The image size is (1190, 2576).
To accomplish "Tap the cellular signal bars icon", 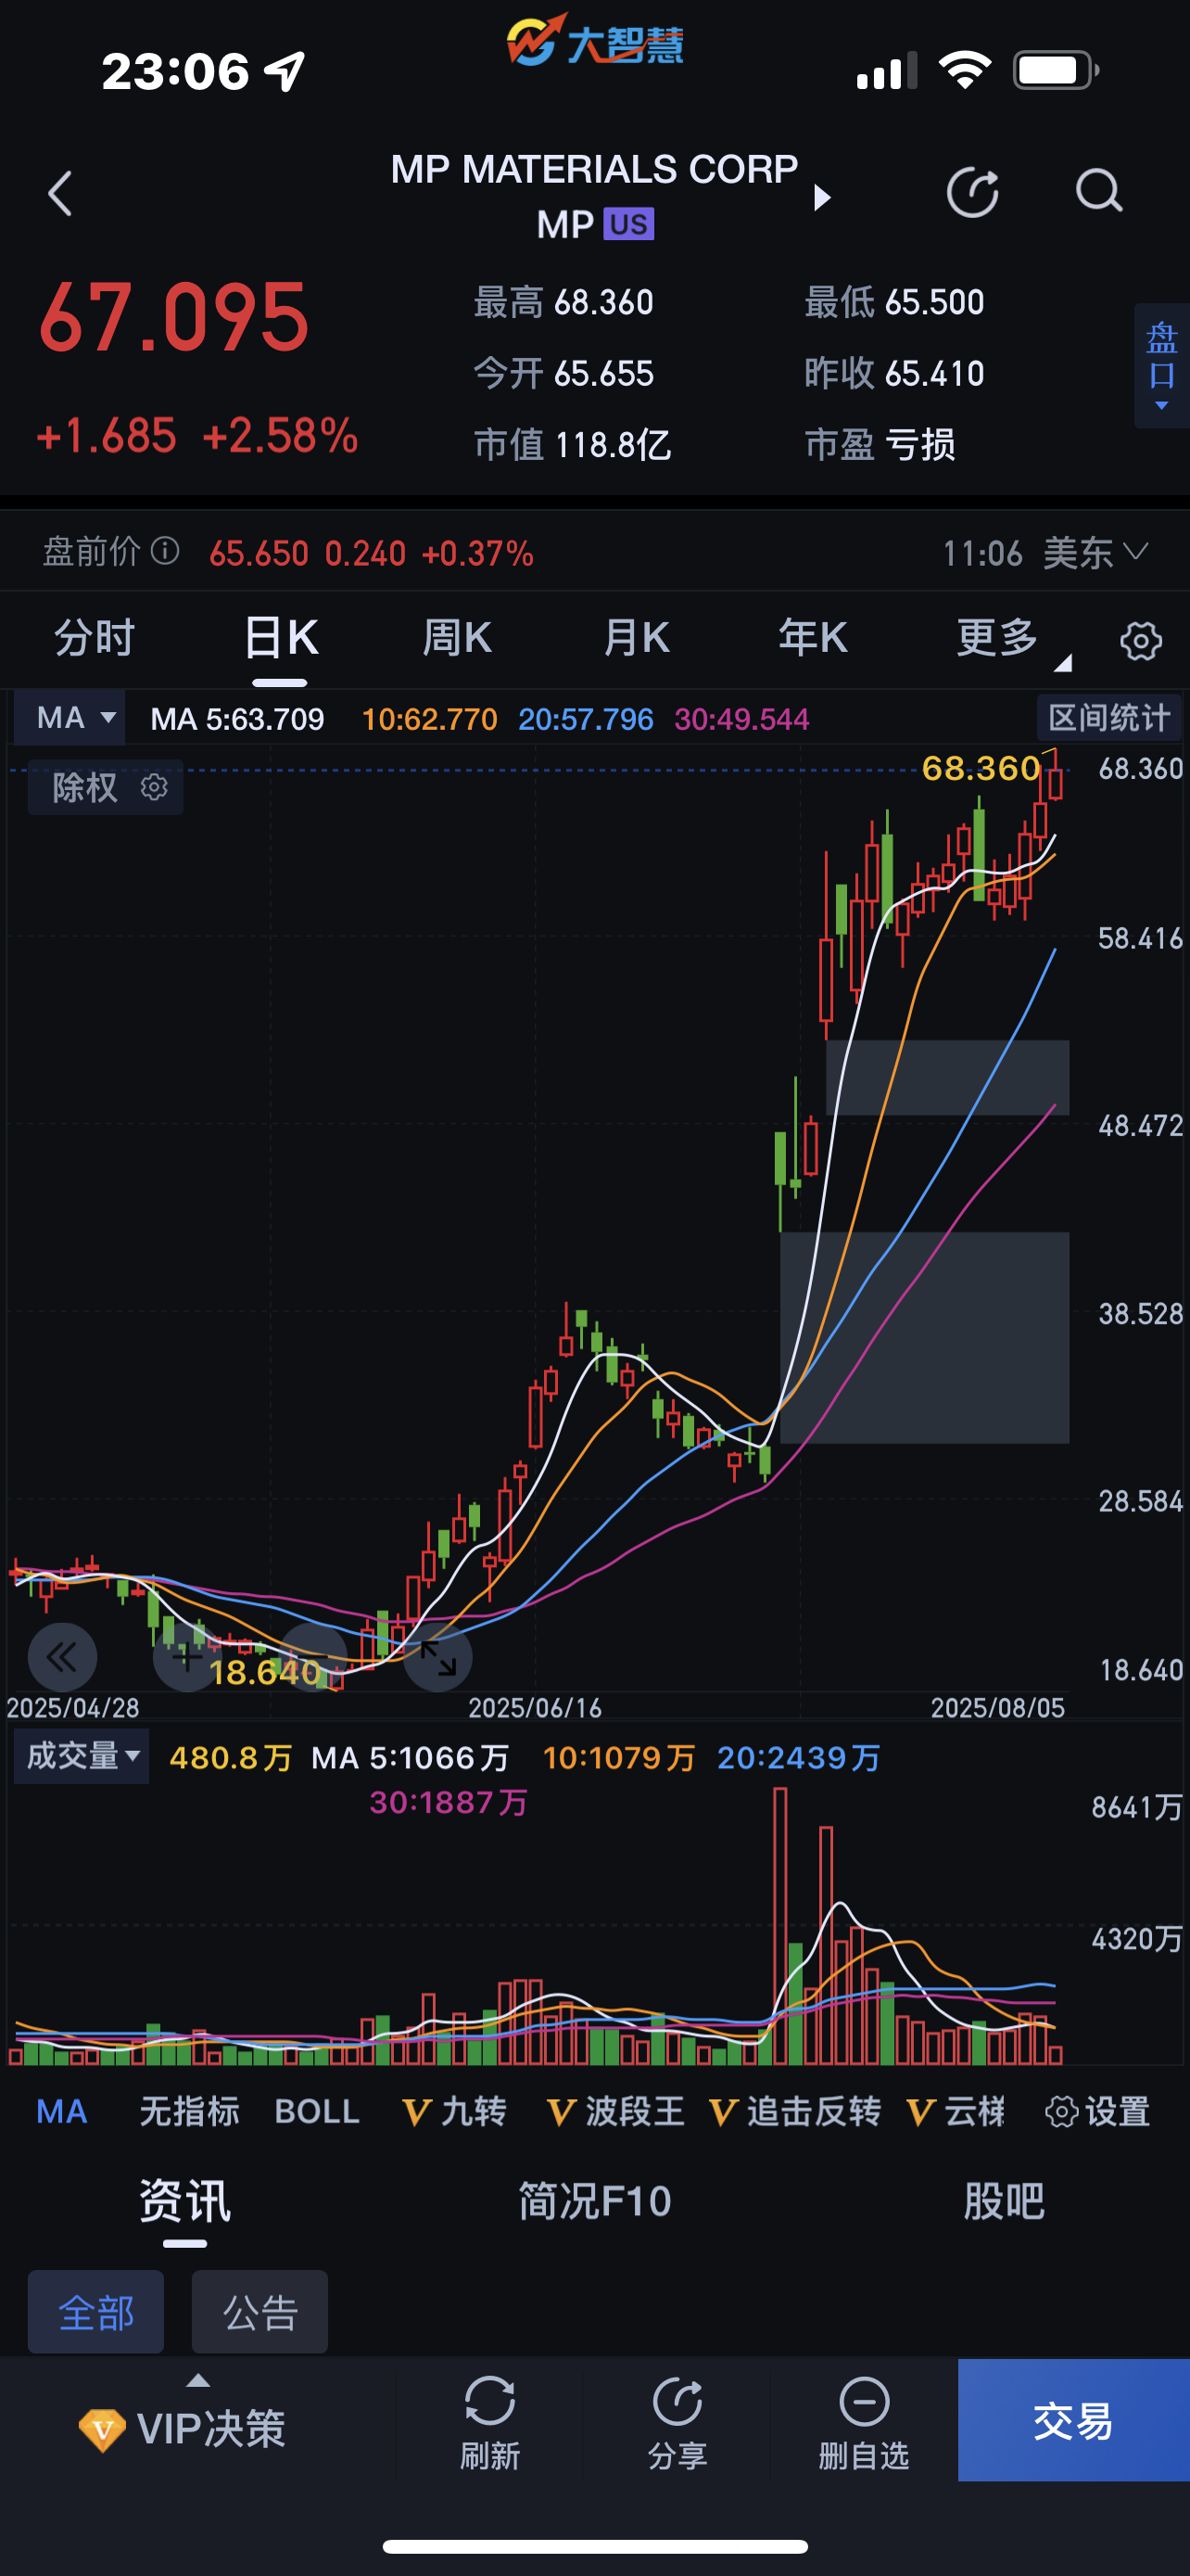I will click(886, 71).
